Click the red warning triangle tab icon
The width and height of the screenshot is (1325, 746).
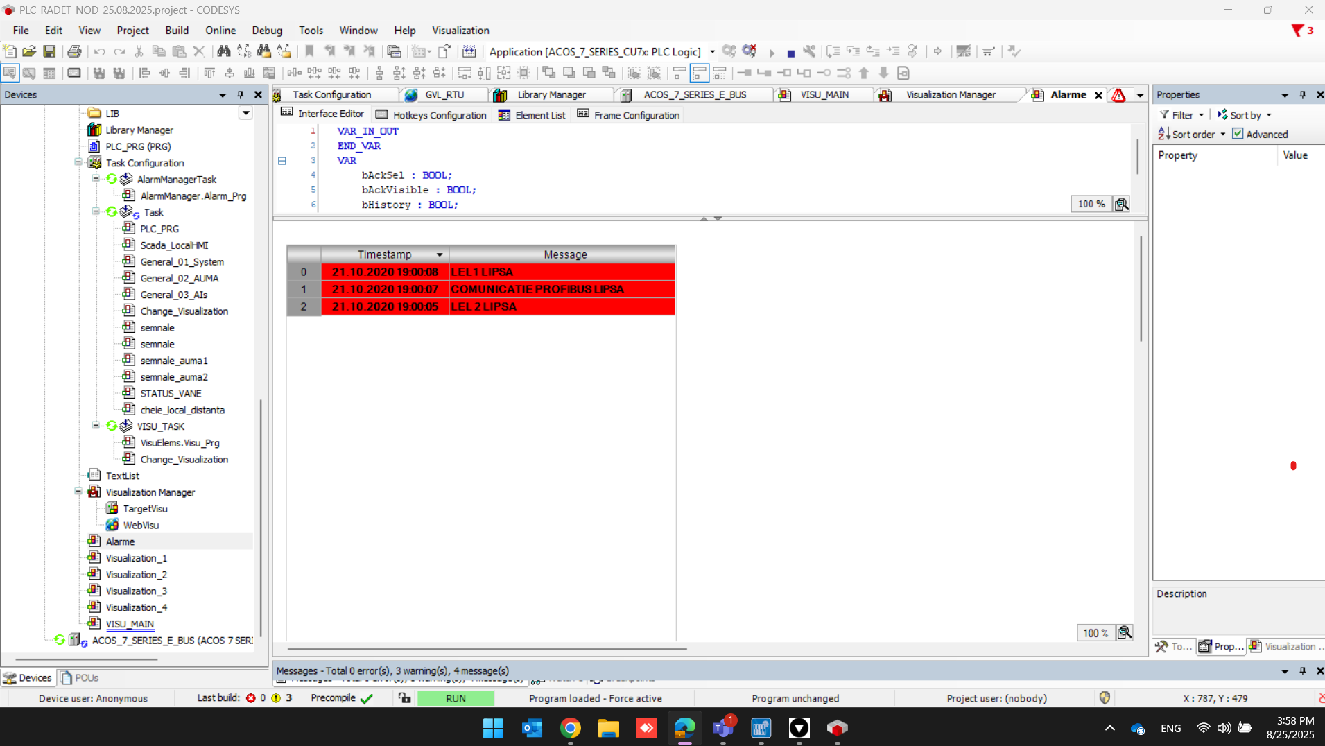coord(1118,95)
